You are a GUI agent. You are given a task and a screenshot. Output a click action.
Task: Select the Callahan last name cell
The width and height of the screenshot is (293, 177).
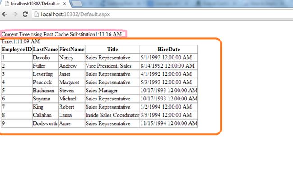[x=46, y=115]
